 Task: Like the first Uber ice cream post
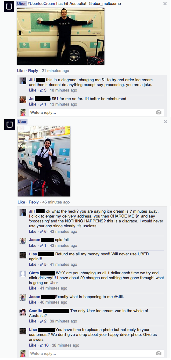click(21, 71)
